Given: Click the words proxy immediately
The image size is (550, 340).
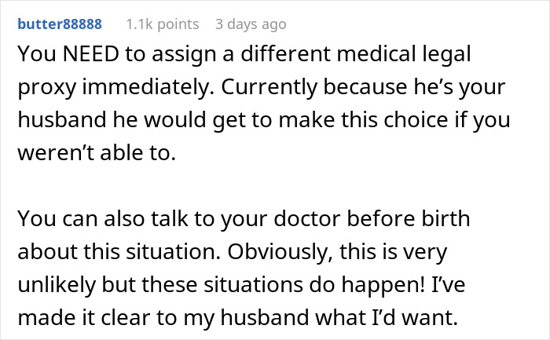Looking at the screenshot, I should coord(102,90).
